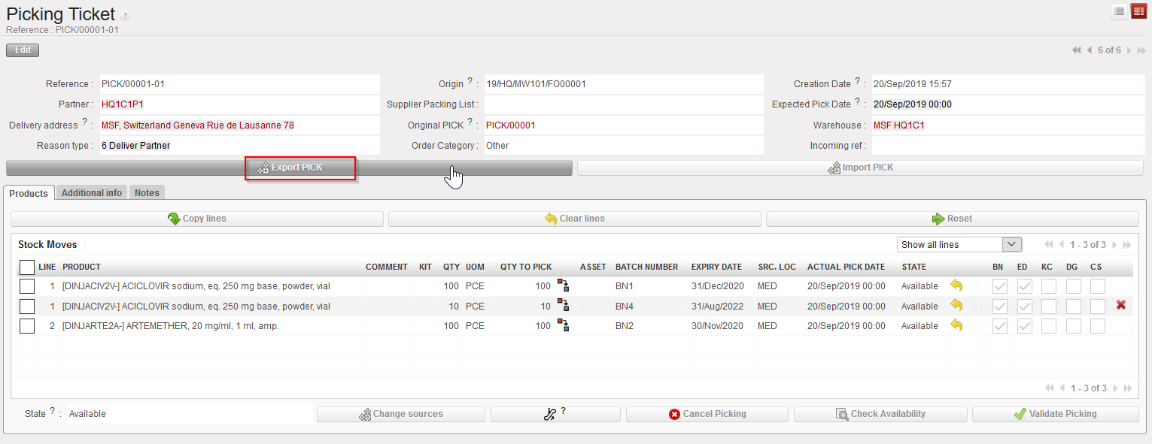The image size is (1152, 444).
Task: Click the Cancel Picking button
Action: 707,414
